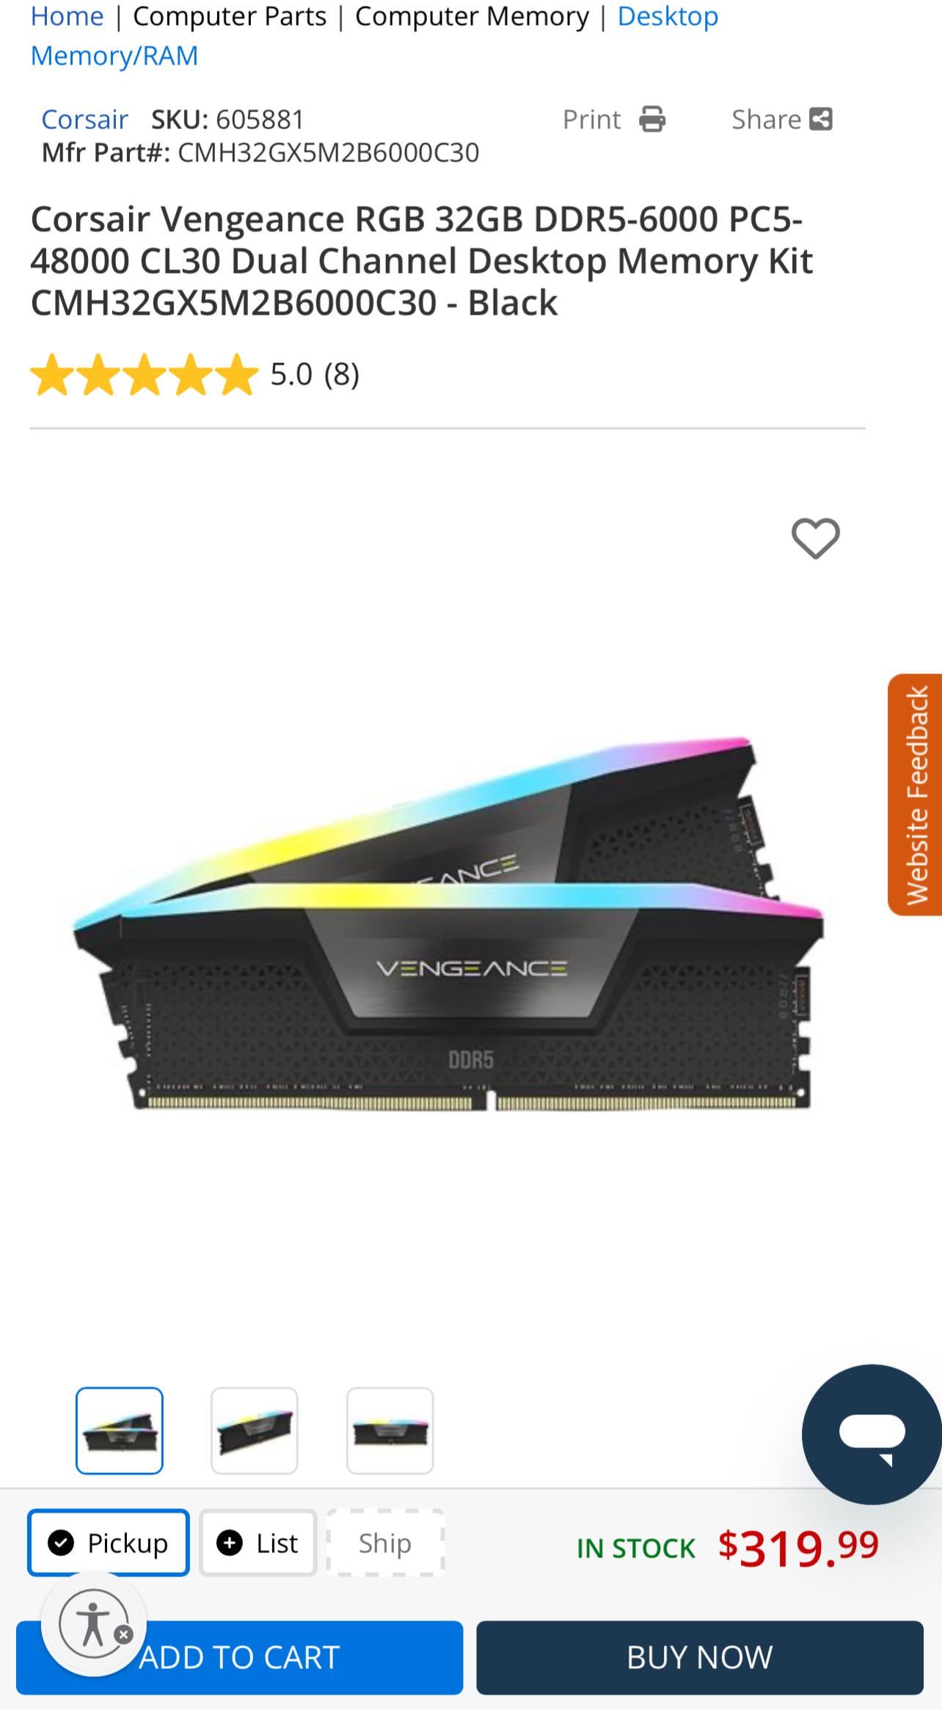This screenshot has width=942, height=1710.
Task: Open the Website Feedback side tab
Action: 915,794
